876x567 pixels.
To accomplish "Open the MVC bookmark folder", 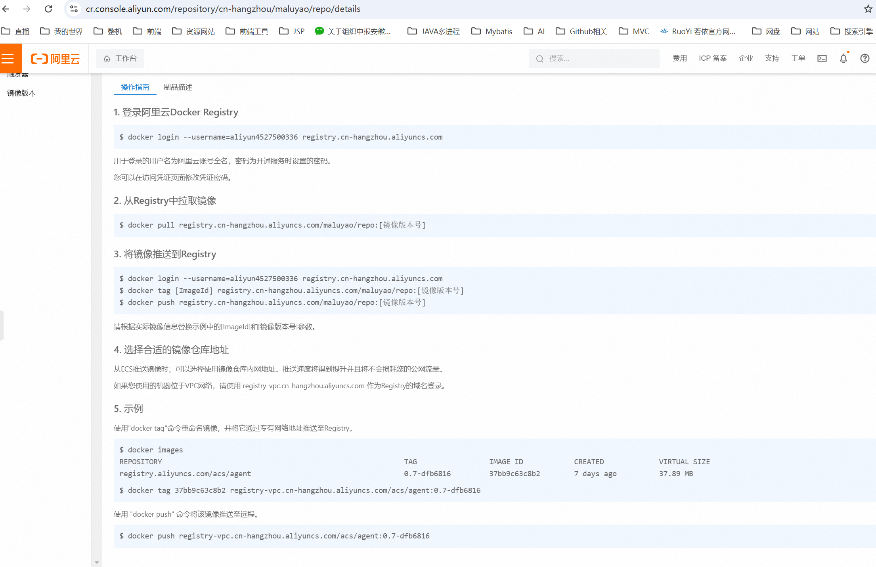I will (634, 31).
